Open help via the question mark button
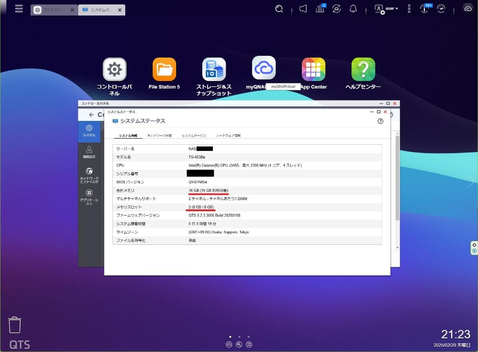The height and width of the screenshot is (352, 478). tap(380, 121)
